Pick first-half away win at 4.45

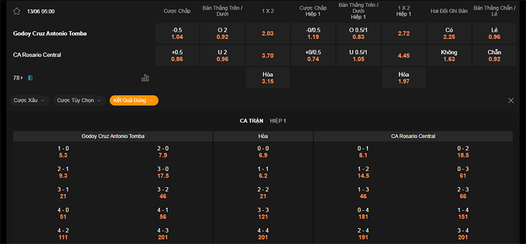click(404, 56)
